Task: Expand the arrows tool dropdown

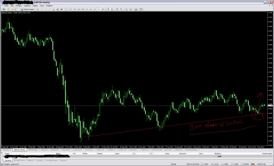Action: [x=66, y=9]
